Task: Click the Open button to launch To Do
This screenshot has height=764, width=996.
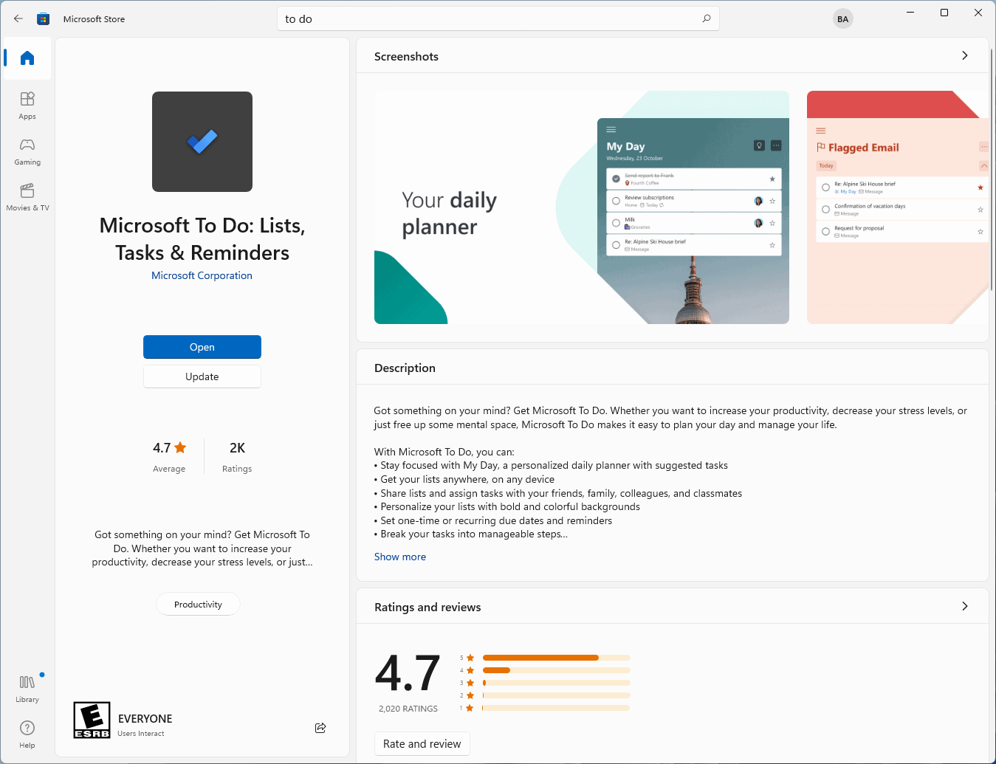Action: pyautogui.click(x=202, y=347)
